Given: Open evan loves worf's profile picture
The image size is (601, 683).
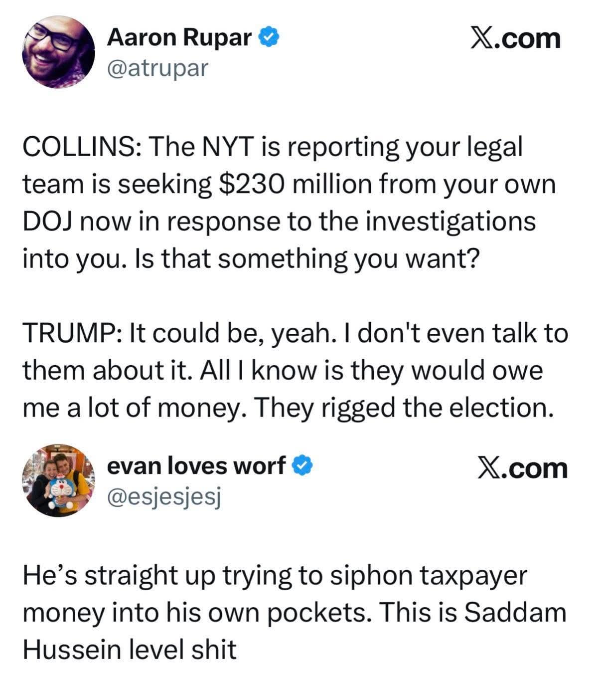Looking at the screenshot, I should coord(58,480).
